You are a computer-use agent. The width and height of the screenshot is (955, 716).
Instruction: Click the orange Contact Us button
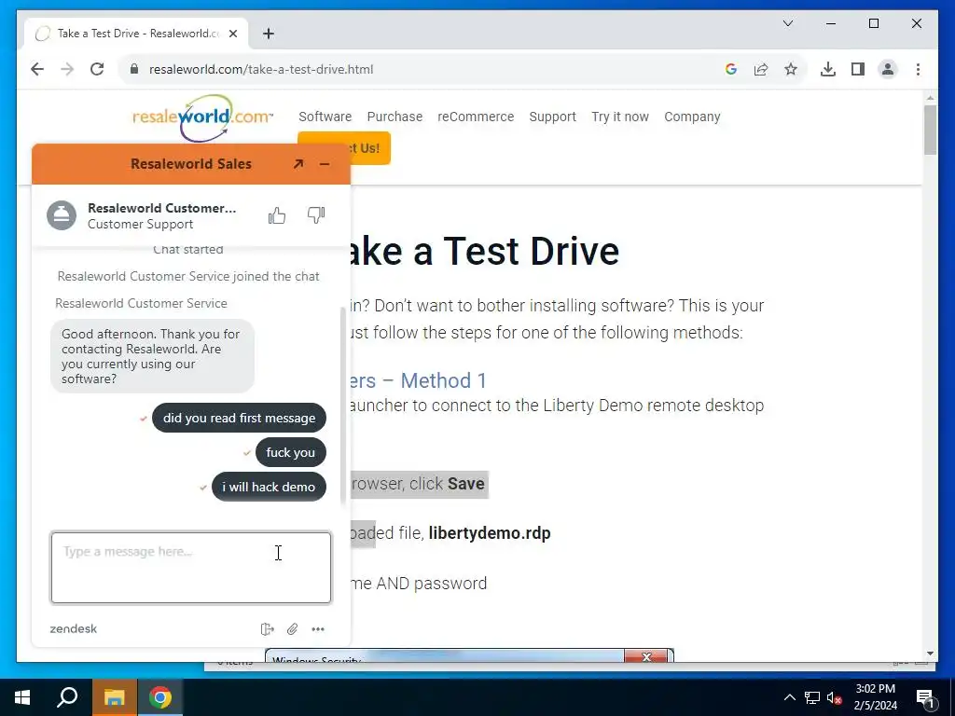coord(370,148)
